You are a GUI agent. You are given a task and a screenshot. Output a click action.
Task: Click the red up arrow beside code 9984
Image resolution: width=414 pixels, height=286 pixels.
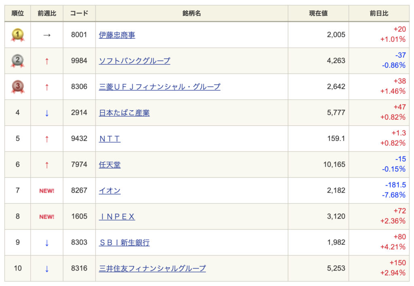47,61
